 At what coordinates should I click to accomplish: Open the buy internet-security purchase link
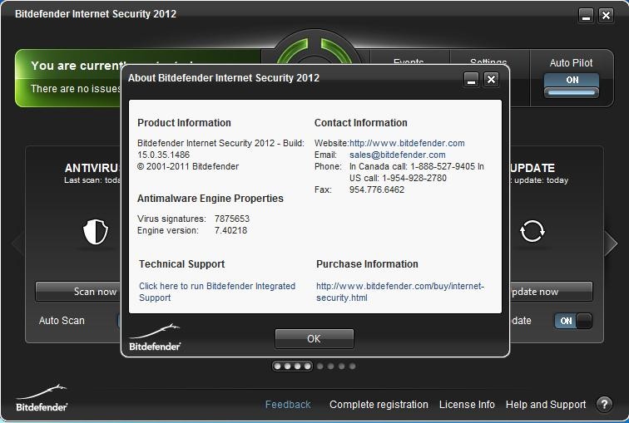400,292
